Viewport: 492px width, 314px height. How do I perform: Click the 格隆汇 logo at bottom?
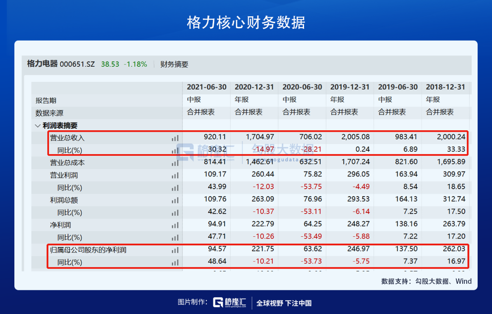coord(229,303)
